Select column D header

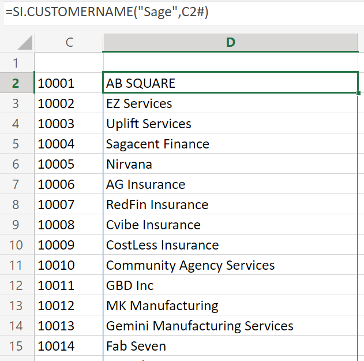click(231, 43)
